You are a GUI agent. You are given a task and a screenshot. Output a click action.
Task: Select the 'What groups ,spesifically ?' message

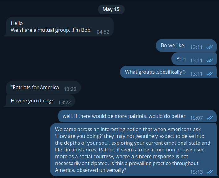[x=155, y=72]
